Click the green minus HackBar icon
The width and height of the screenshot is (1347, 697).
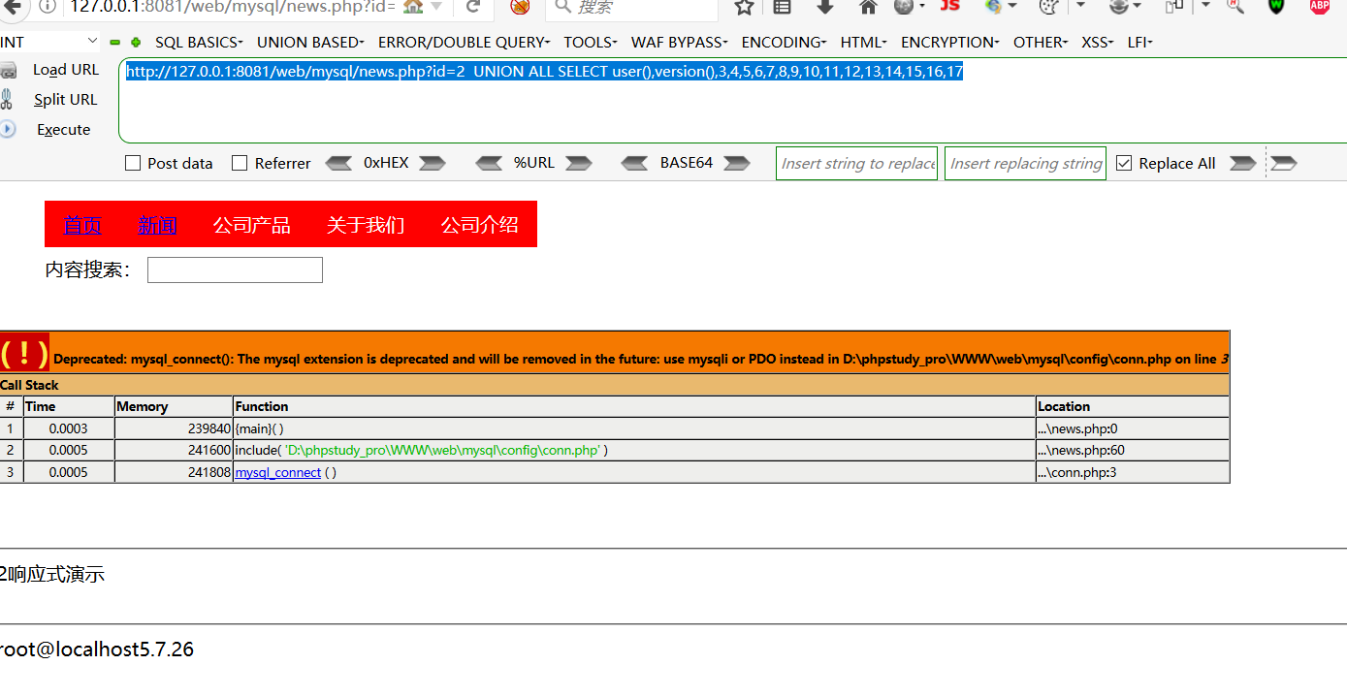(115, 43)
